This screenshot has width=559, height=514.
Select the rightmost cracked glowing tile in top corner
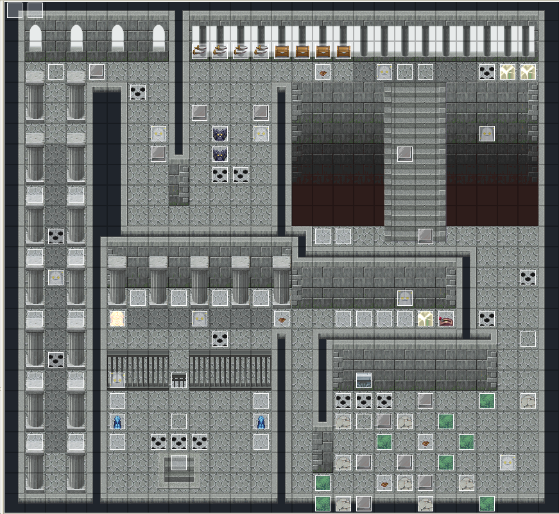[x=528, y=72]
